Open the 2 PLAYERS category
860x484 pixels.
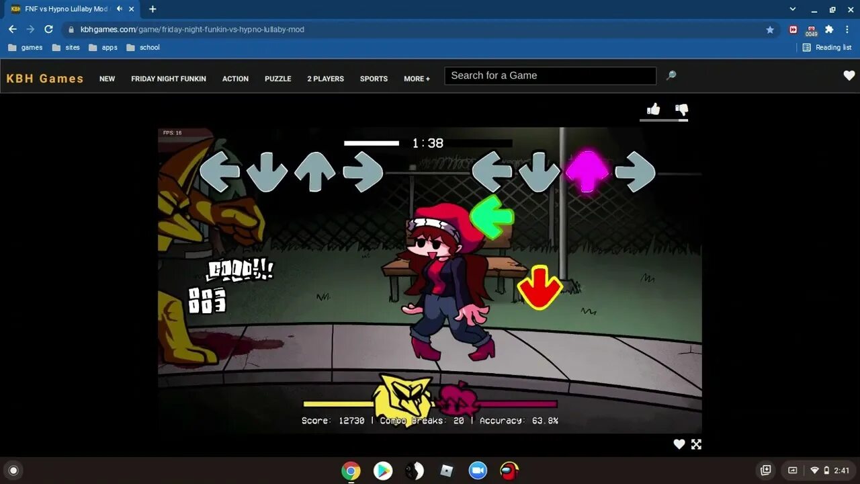click(x=325, y=79)
